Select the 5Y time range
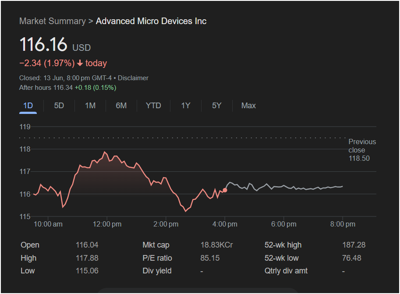 [216, 106]
